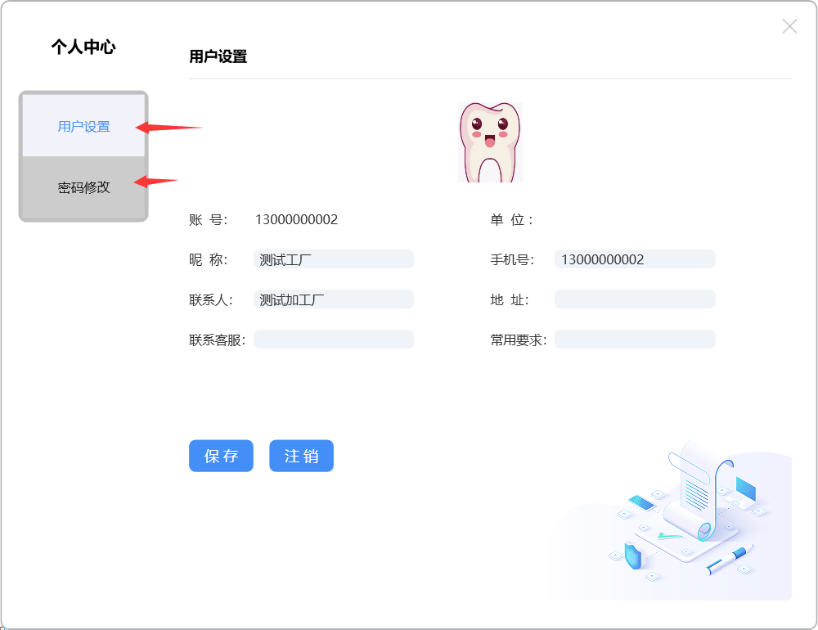Open the 密码修改 tab
Image resolution: width=818 pixels, height=630 pixels.
[x=83, y=187]
